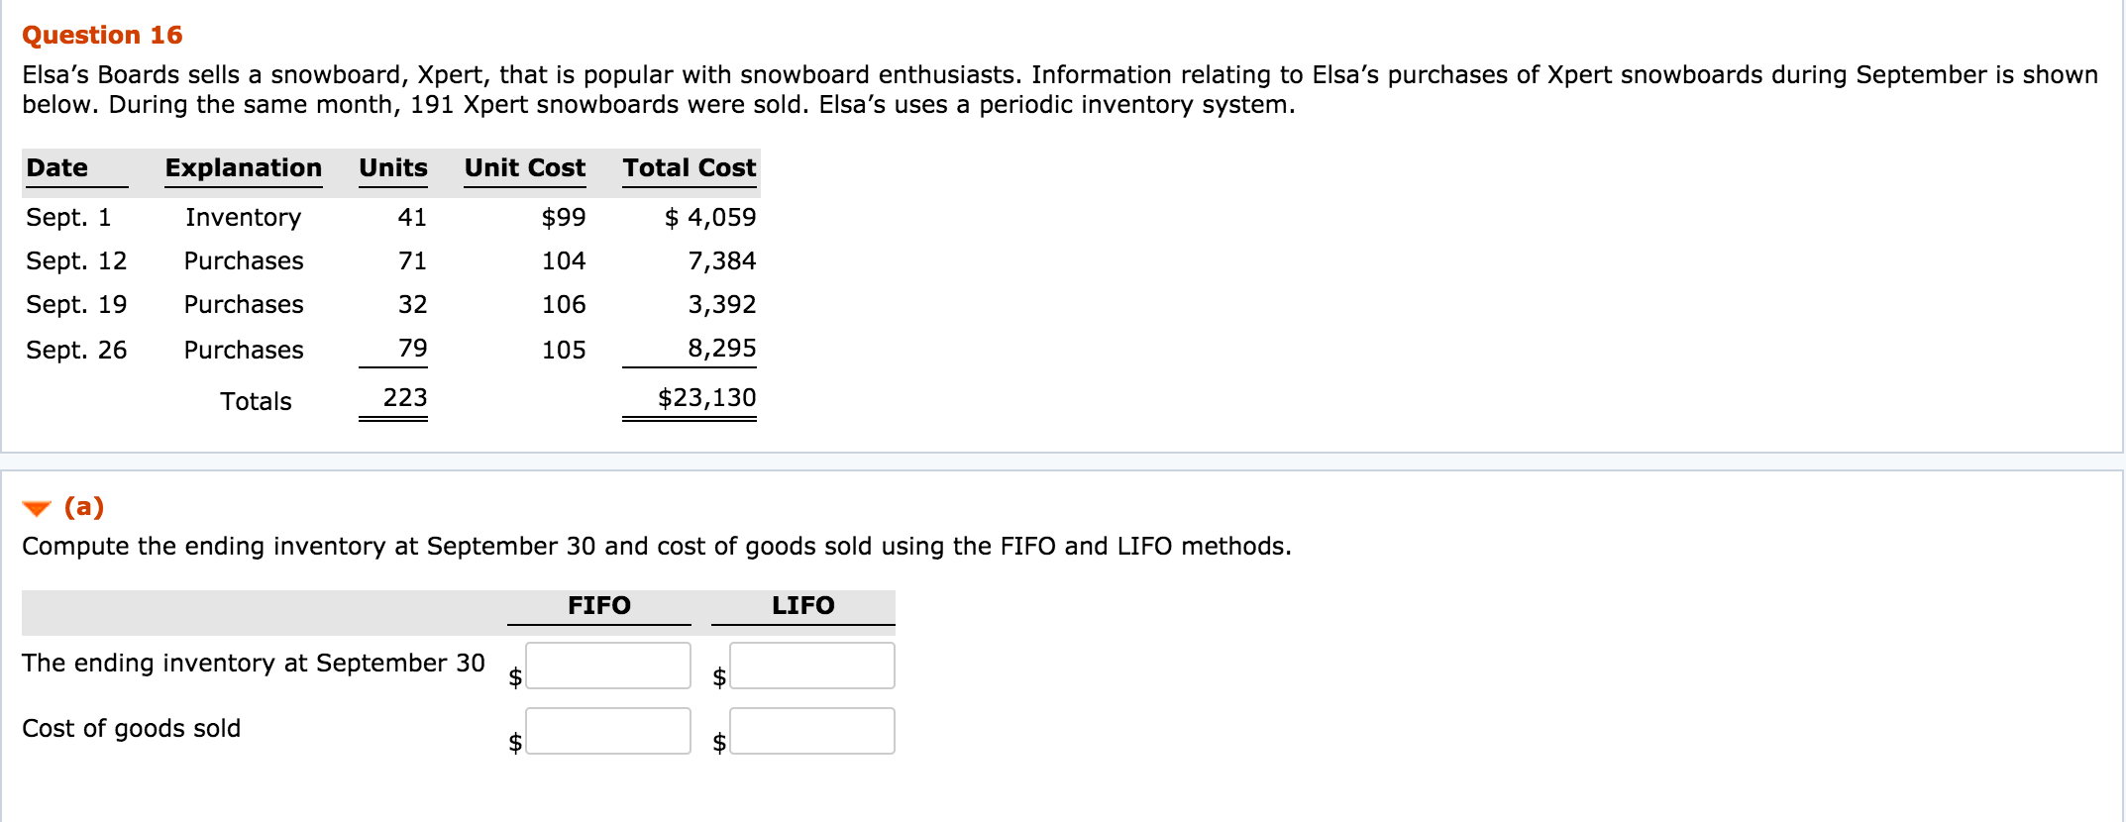Select the Sept. 26 date cell

pos(76,351)
